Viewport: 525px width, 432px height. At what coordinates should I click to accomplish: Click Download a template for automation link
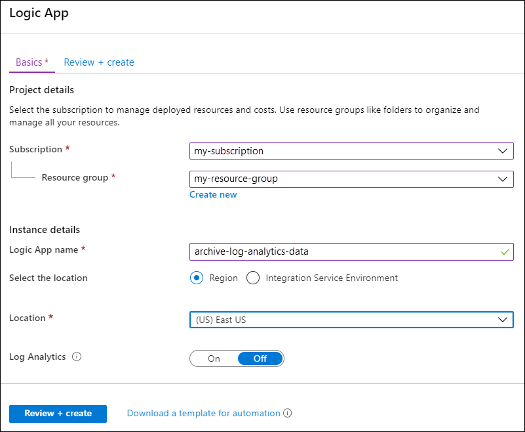203,414
